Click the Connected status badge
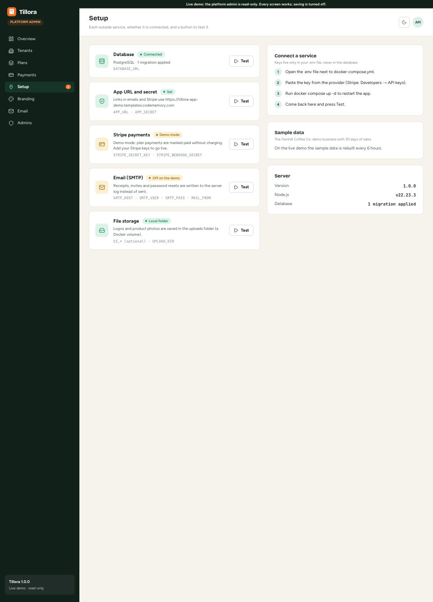The height and width of the screenshot is (602, 433). [x=151, y=54]
